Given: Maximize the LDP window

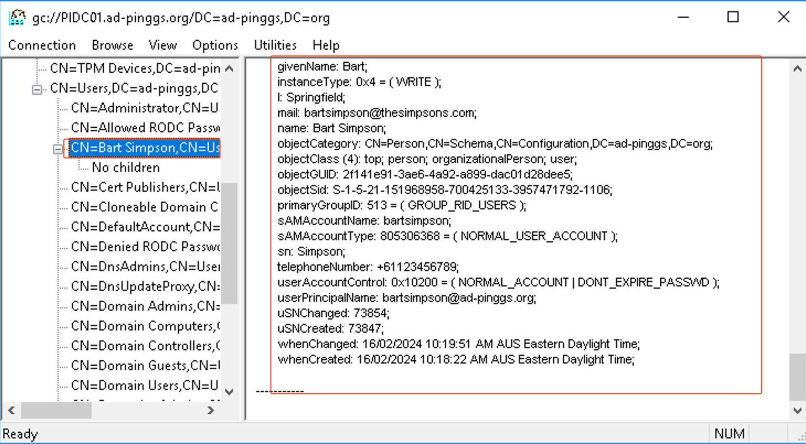Looking at the screenshot, I should 733,17.
